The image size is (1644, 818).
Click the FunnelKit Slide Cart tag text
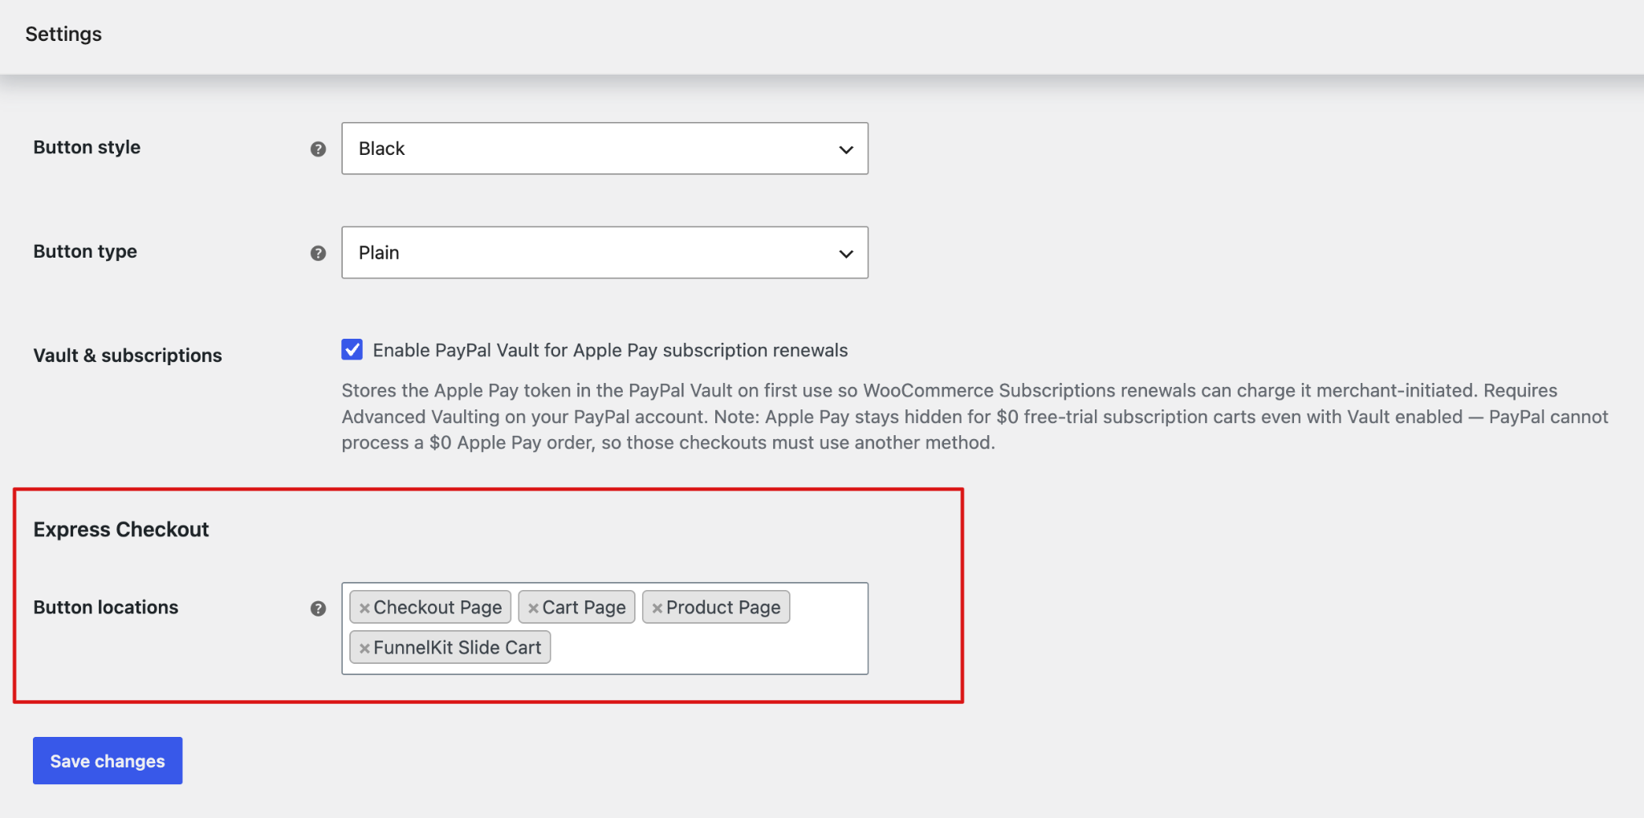click(458, 648)
